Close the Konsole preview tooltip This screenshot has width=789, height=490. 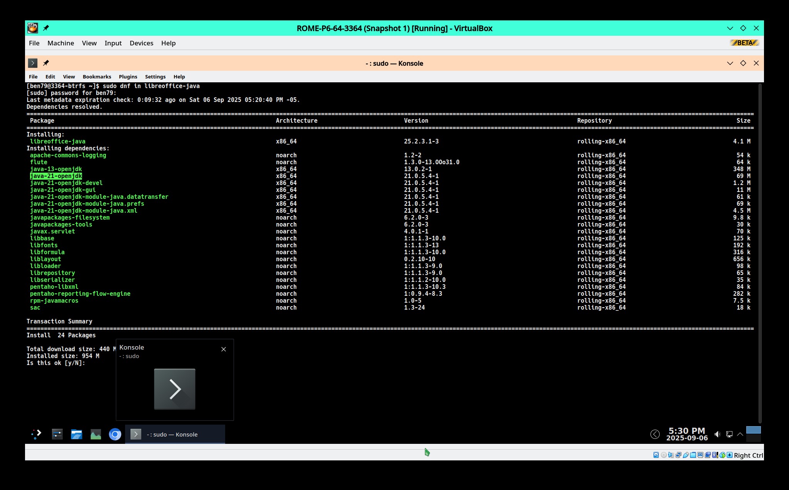[224, 349]
